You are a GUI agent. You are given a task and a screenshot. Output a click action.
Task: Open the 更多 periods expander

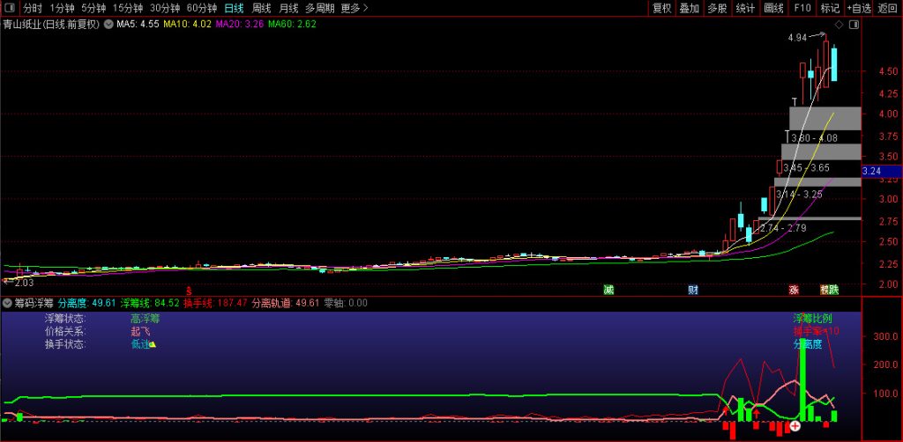[354, 8]
